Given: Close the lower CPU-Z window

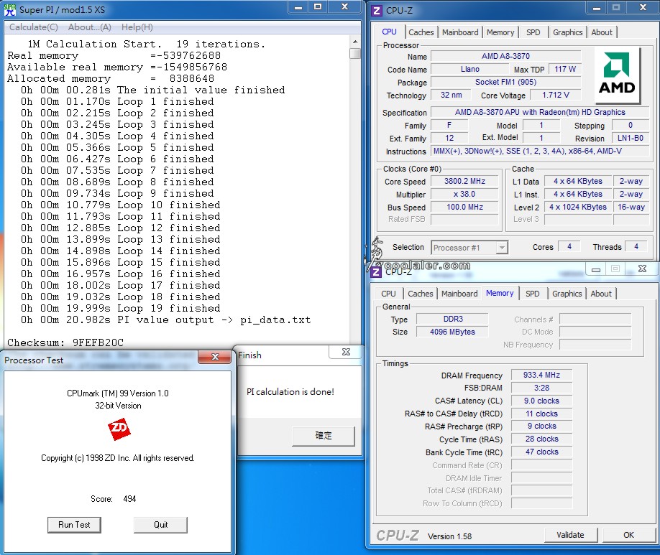Looking at the screenshot, I should coord(642,269).
